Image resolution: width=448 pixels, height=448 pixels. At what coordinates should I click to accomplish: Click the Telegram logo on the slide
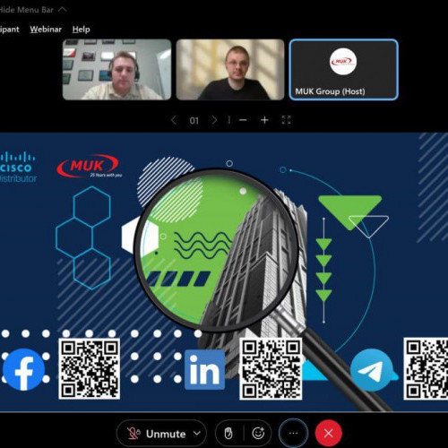372,370
